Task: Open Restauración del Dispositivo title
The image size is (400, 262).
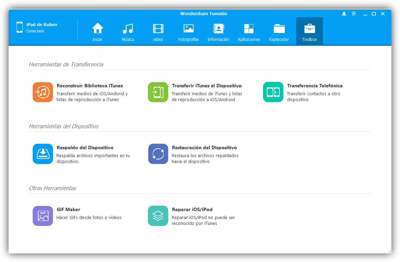Action: click(x=204, y=148)
